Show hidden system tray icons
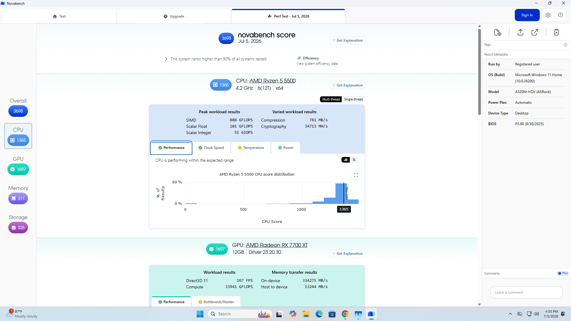571x321 pixels. 510,314
